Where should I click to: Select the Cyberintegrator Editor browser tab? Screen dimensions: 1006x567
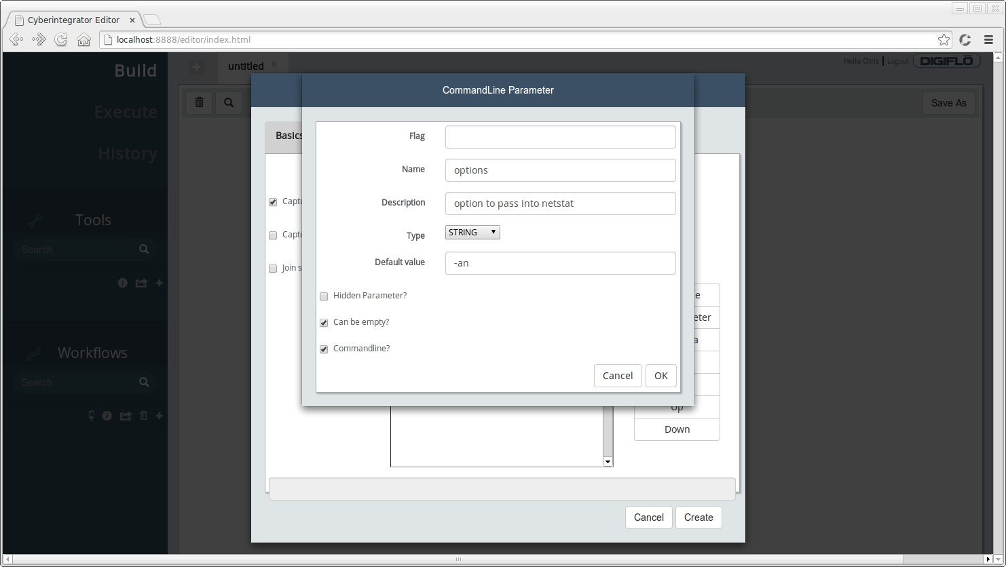pos(74,20)
